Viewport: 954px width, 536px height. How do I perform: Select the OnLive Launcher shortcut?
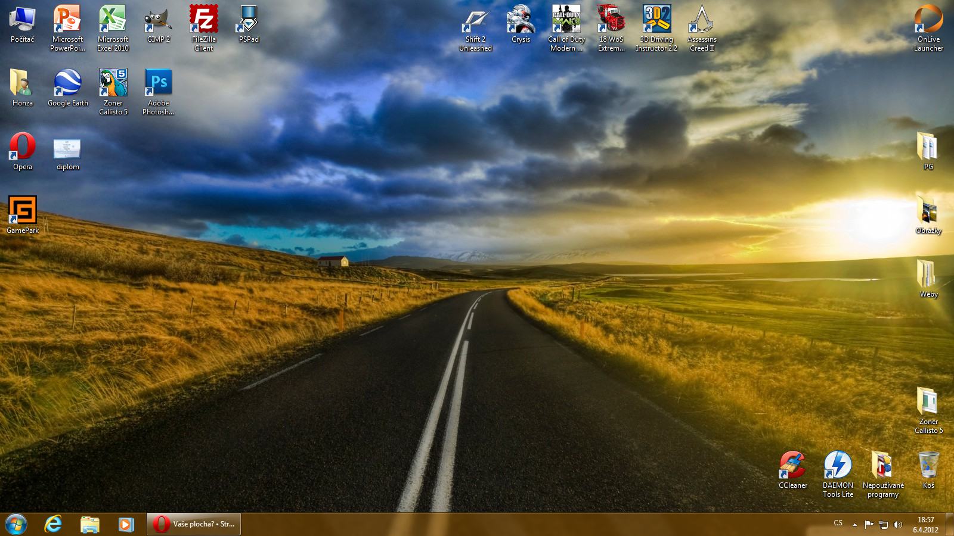point(928,21)
